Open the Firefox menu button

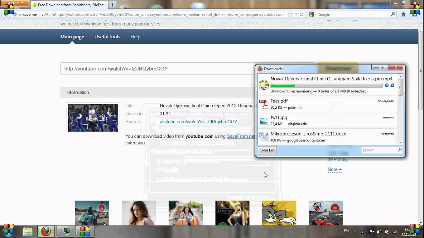point(15,3)
